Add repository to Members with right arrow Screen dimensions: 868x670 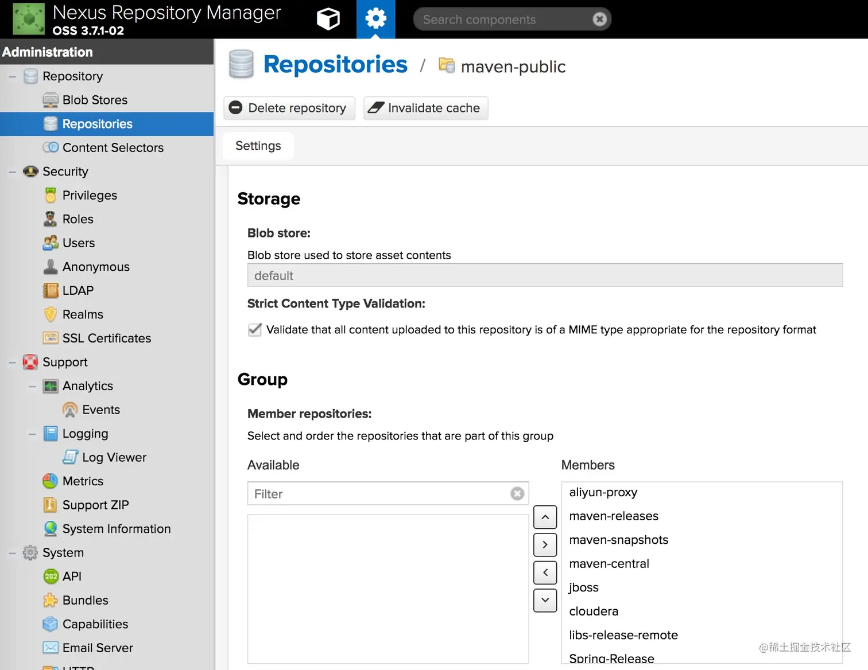(x=545, y=544)
